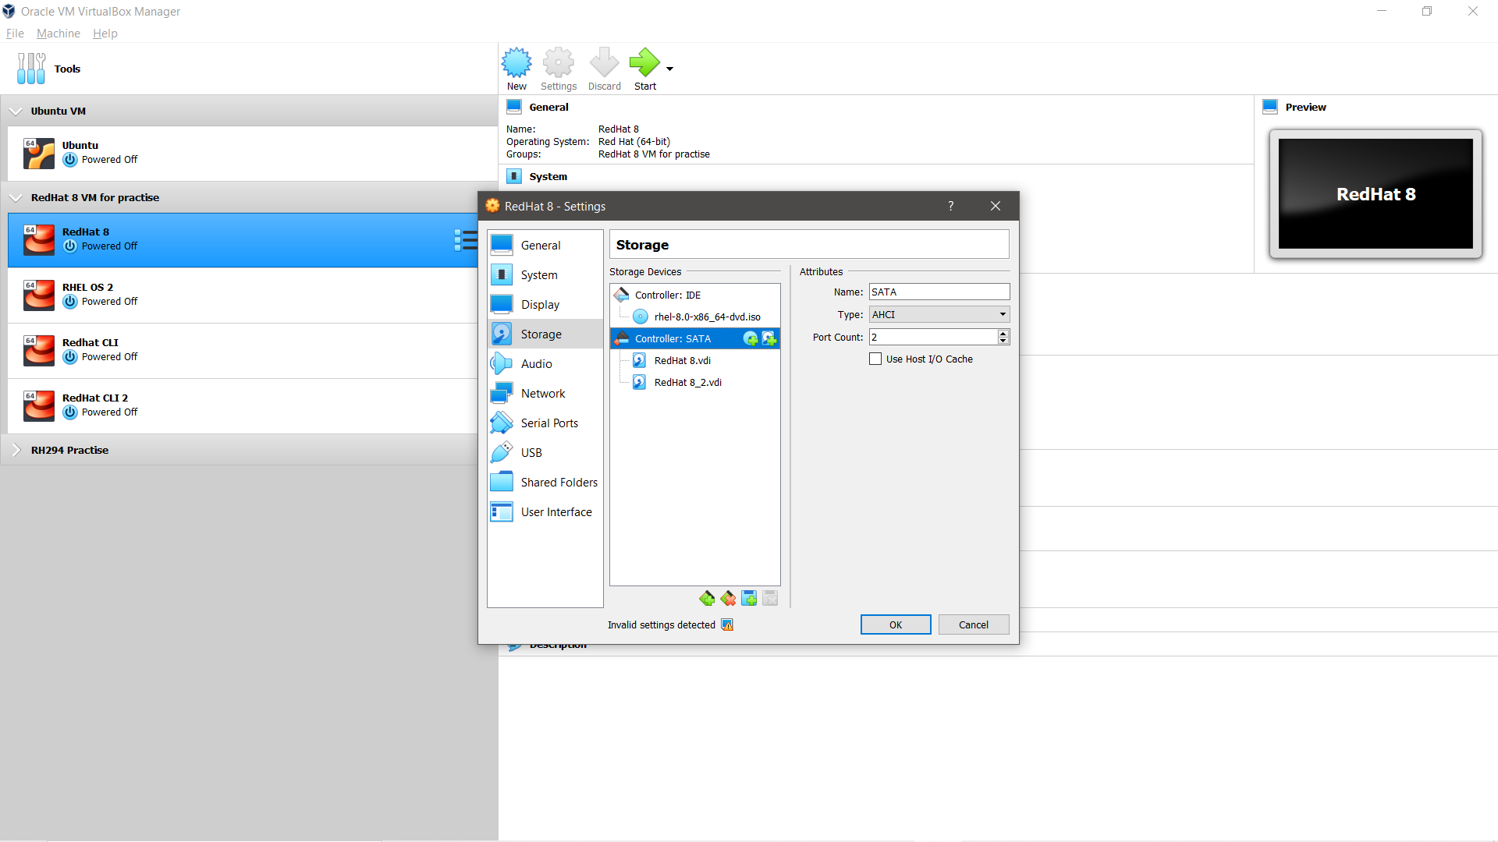The height and width of the screenshot is (842, 1498).
Task: Click the Invalid settings warning icon
Action: point(727,624)
